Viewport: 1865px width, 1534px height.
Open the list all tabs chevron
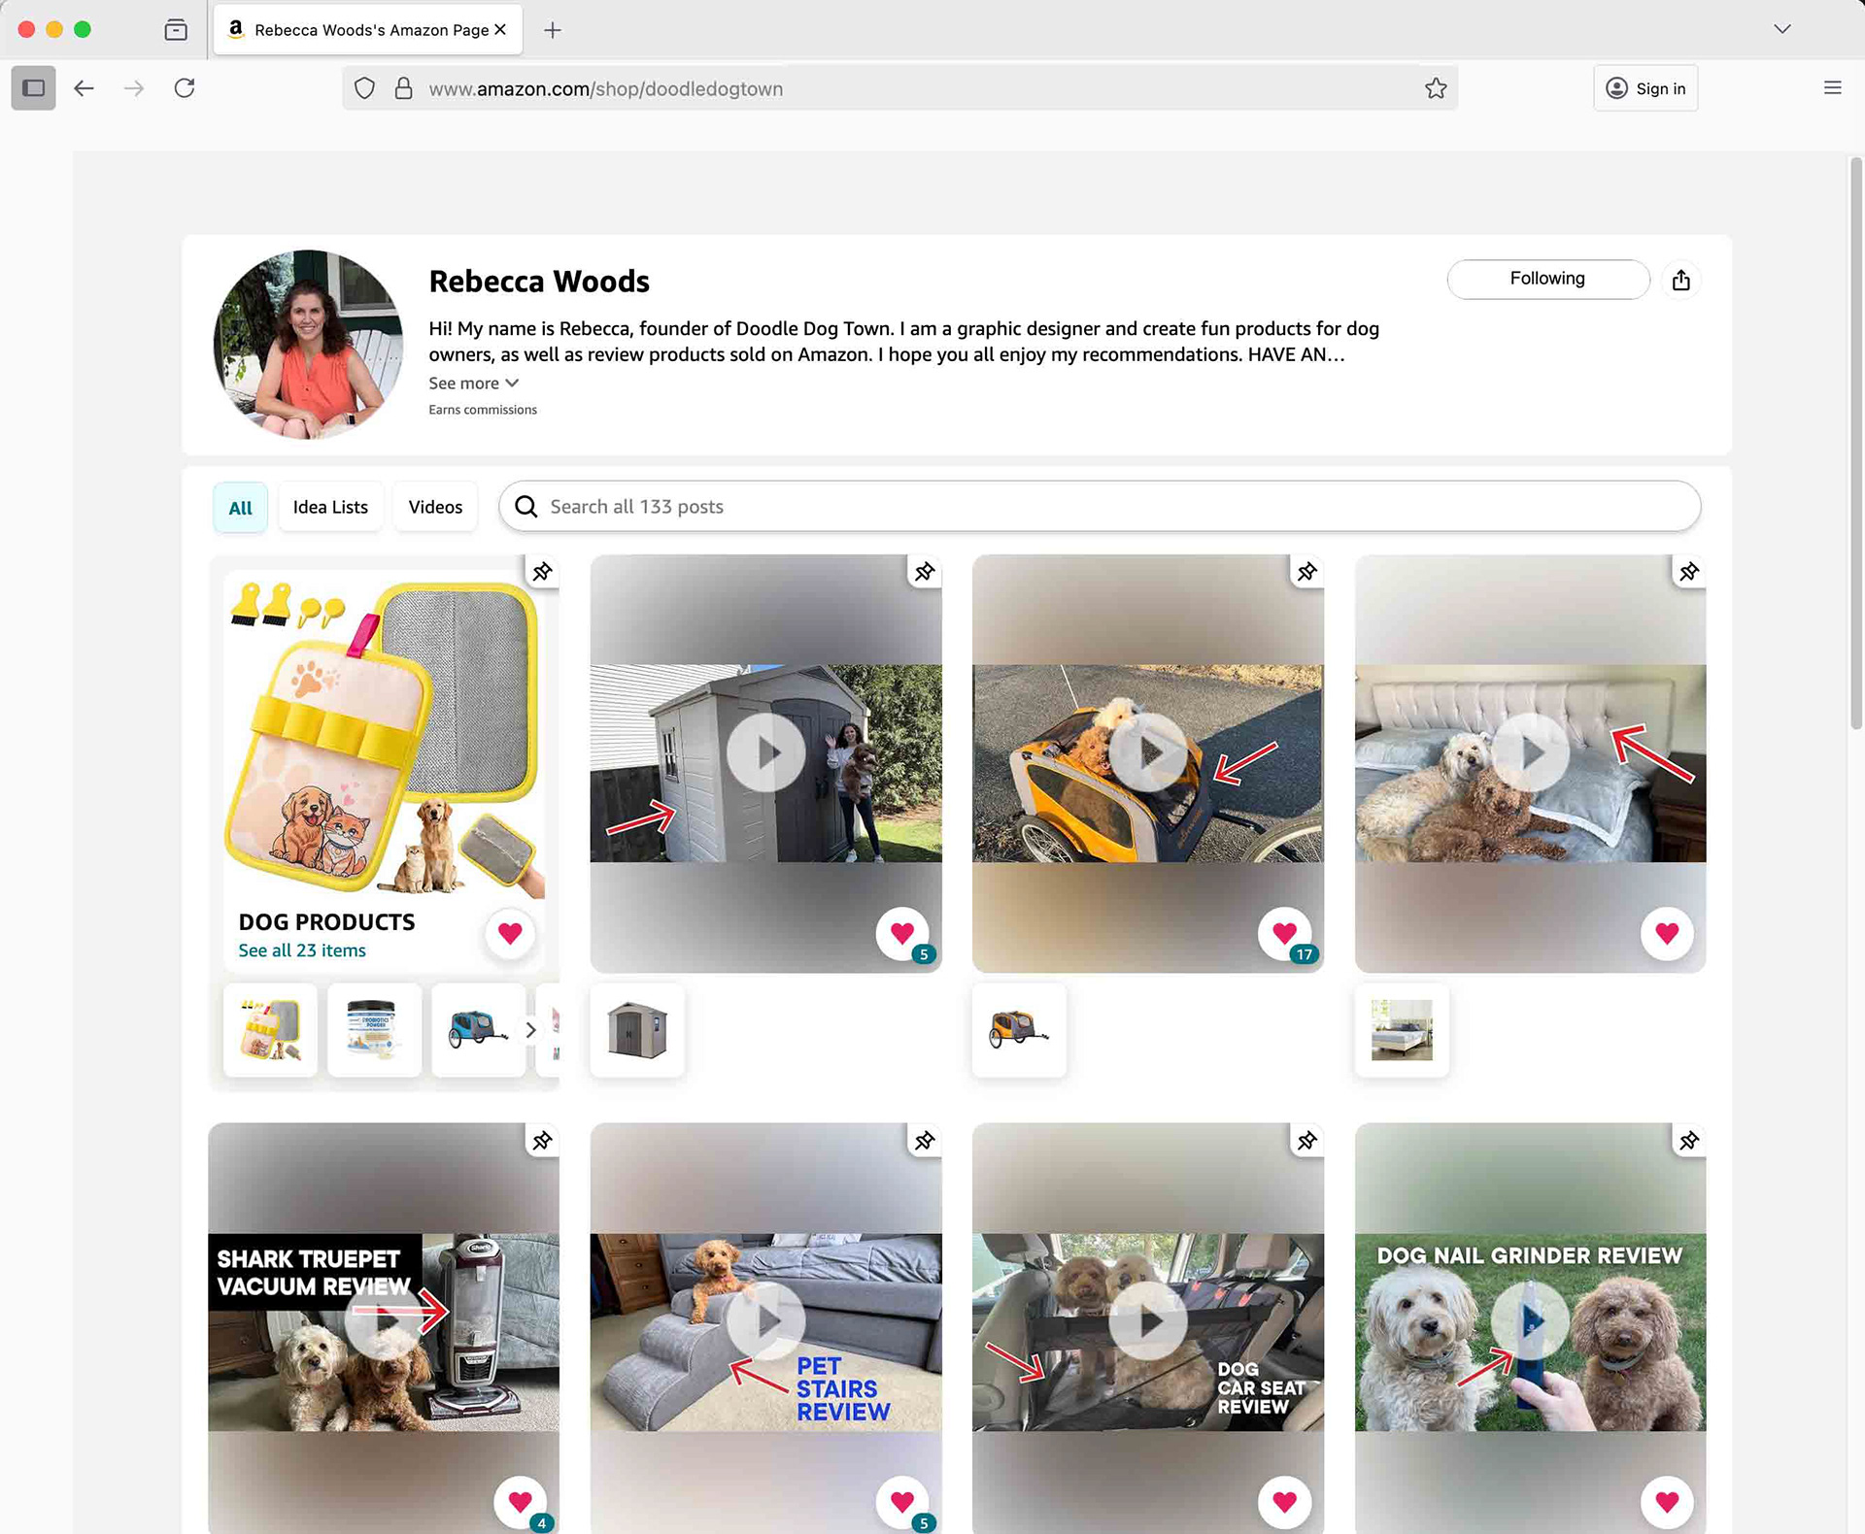click(1781, 29)
